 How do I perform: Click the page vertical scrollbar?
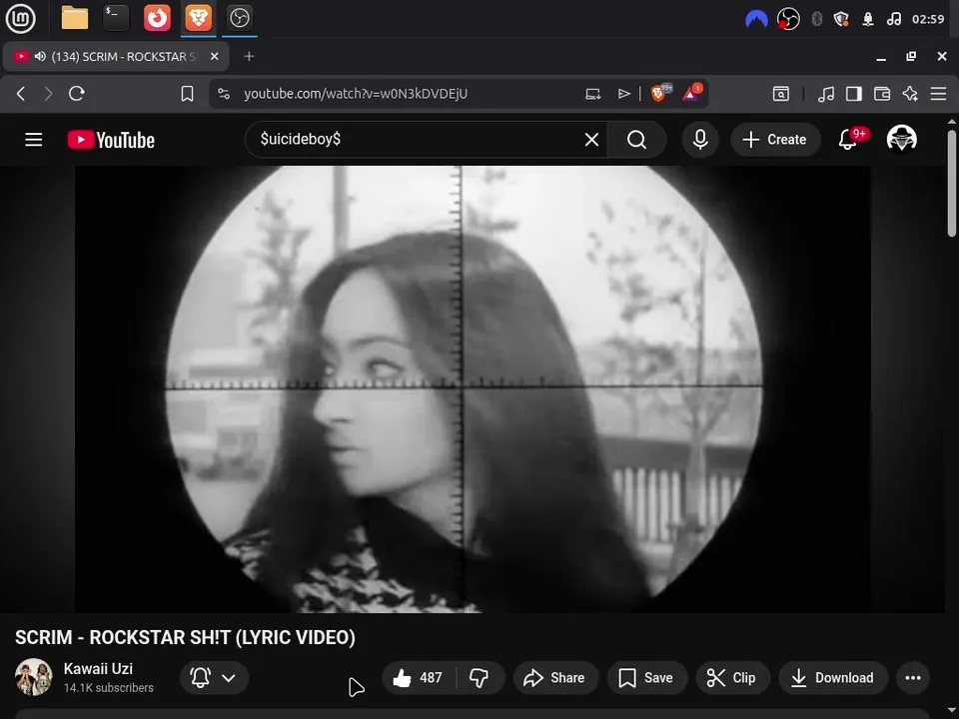click(x=952, y=184)
